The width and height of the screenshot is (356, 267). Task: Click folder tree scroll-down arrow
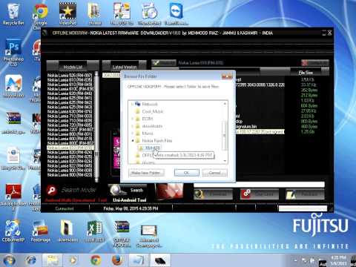(225, 161)
